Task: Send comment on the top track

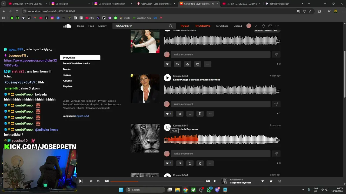Action: click(276, 54)
